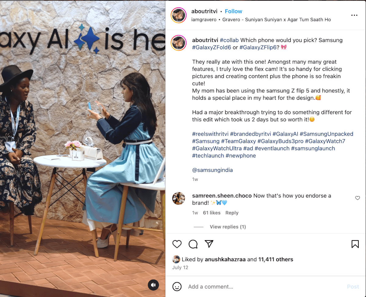Screen dimensions: 366x297
Task: Reply to samreen.sheen.choco's comment
Action: [x=232, y=213]
